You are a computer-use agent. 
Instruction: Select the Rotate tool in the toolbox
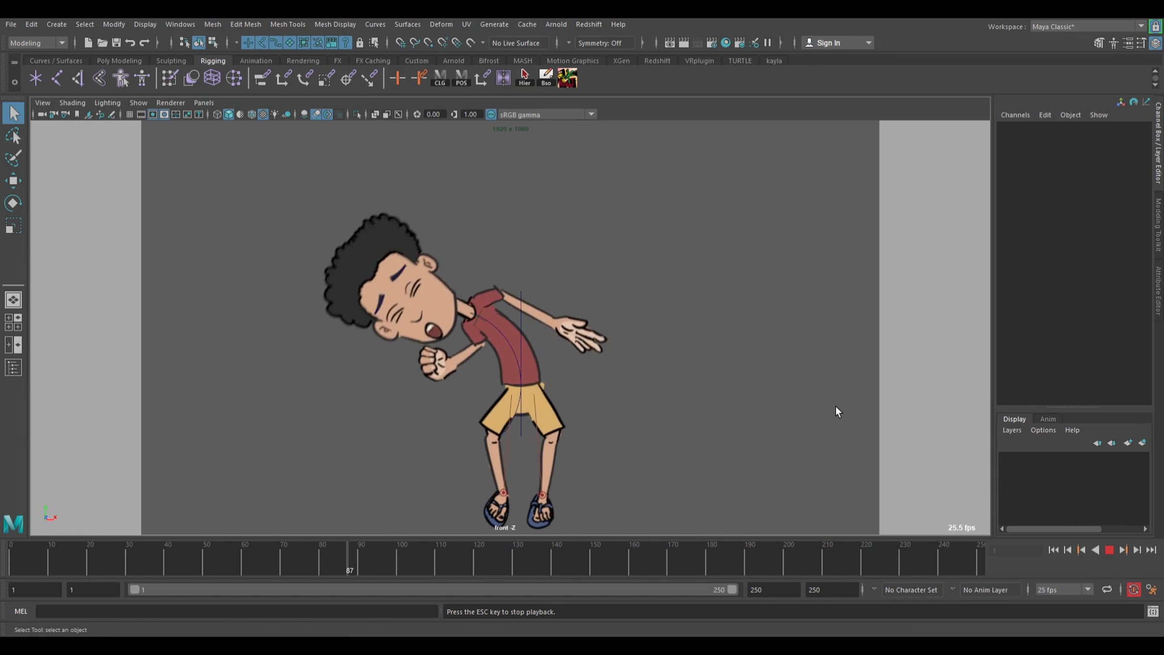coord(13,203)
